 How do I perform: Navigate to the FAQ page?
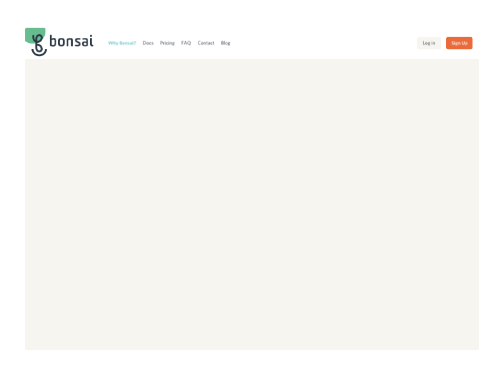(x=186, y=43)
